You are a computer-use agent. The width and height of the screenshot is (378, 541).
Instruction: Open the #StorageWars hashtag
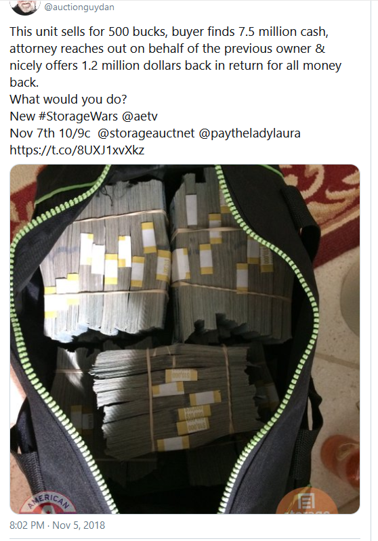point(79,116)
